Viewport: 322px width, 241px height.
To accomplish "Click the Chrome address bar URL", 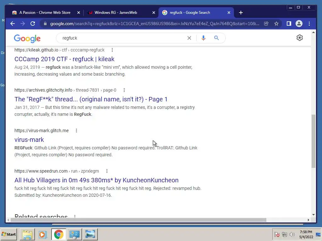I will coord(154,24).
